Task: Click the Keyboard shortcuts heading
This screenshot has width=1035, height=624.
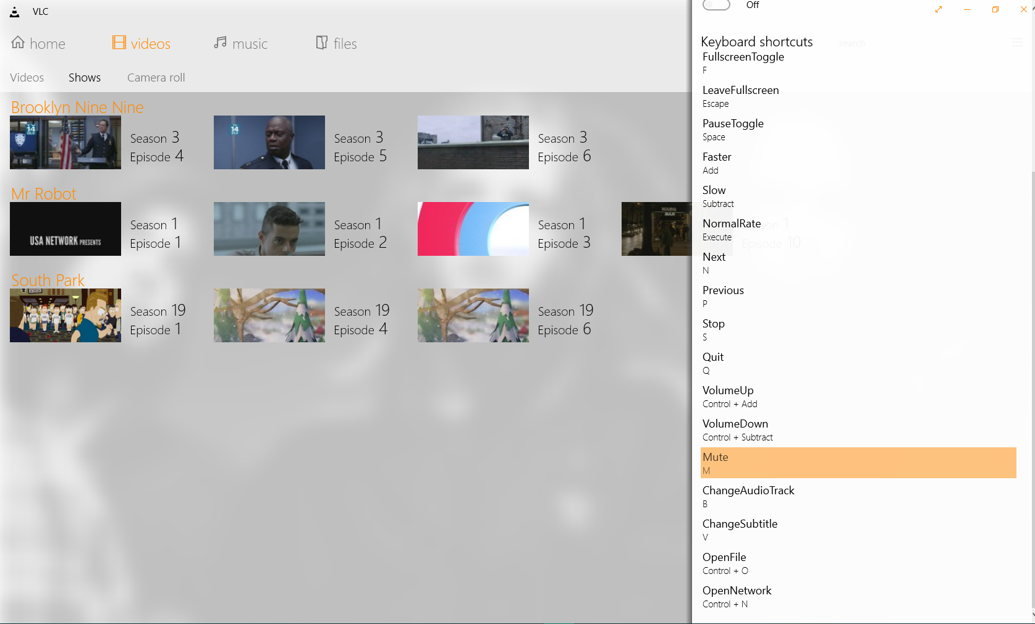Action: click(x=757, y=41)
